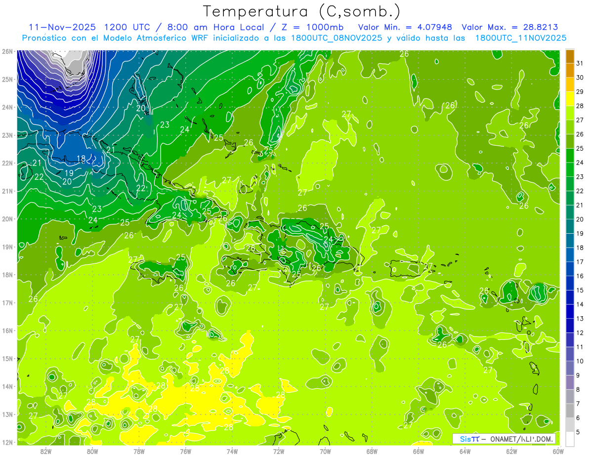Click the "20N" latitude axis label
Image resolution: width=593 pixels, height=458 pixels.
point(7,219)
